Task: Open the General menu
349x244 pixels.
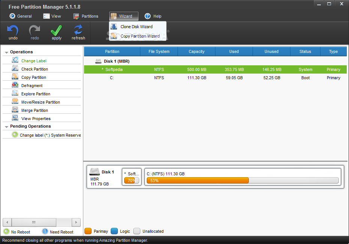Action: click(x=21, y=16)
